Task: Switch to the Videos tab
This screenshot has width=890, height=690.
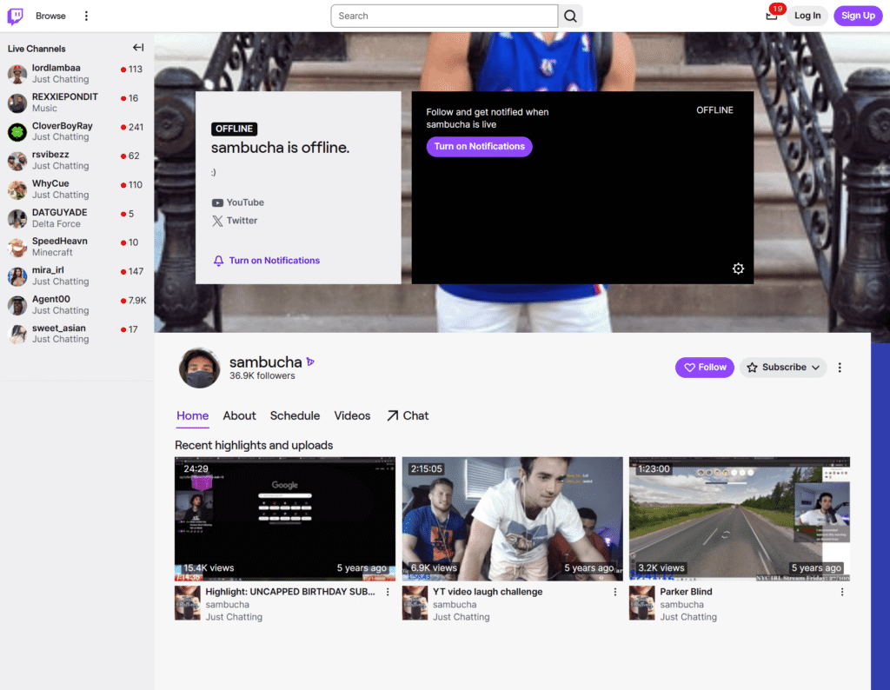Action: click(352, 415)
